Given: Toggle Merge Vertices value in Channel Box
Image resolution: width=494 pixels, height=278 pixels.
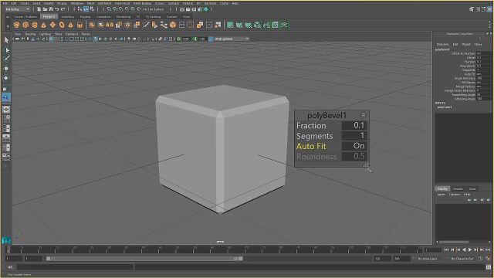Looking at the screenshot, I should click(485, 86).
